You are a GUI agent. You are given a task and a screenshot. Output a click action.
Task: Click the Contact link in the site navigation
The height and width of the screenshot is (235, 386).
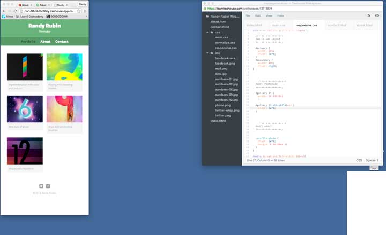coord(62,41)
